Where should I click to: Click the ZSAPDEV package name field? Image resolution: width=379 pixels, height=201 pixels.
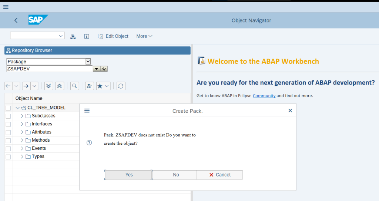click(50, 69)
